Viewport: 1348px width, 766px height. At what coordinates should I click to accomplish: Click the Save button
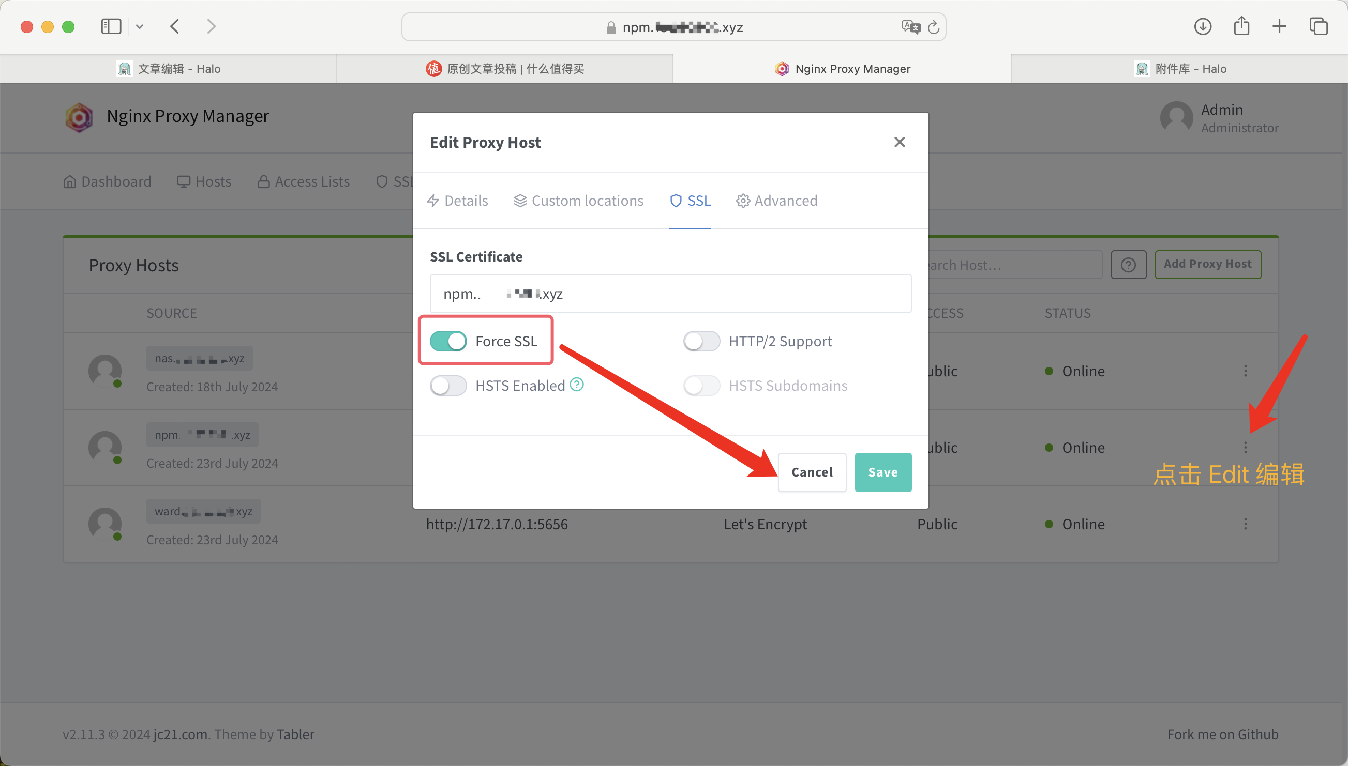[x=882, y=472]
